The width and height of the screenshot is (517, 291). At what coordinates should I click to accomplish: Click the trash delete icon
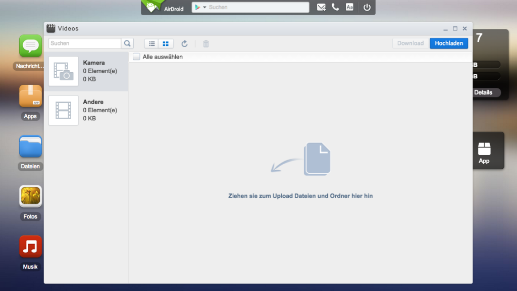coord(206,43)
